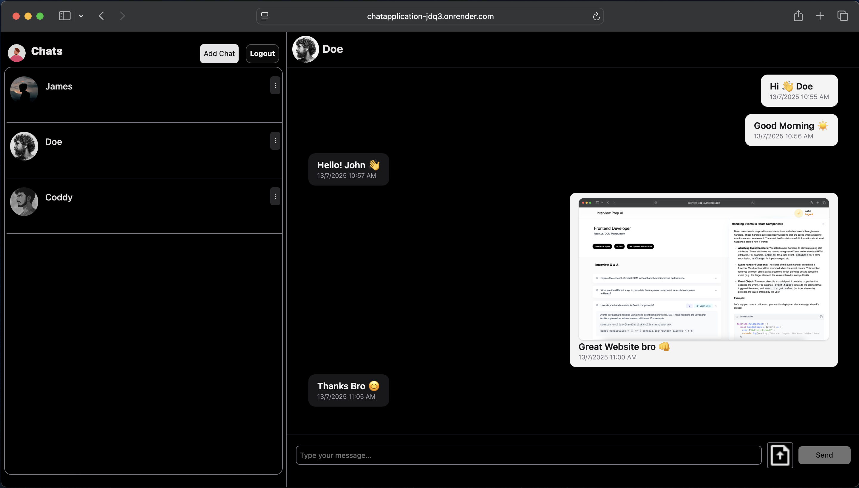Click the Add Chat button
This screenshot has height=488, width=859.
tap(219, 54)
